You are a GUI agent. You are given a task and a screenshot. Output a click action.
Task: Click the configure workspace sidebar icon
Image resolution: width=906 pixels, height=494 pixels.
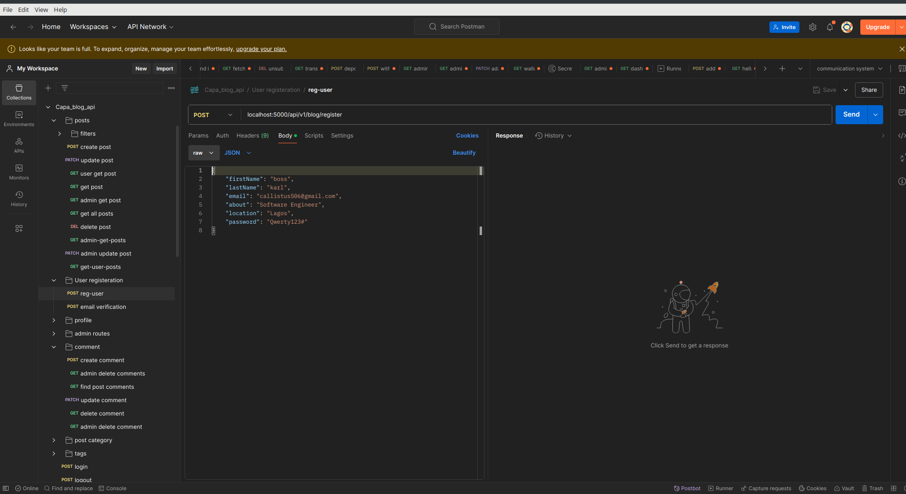coord(19,228)
